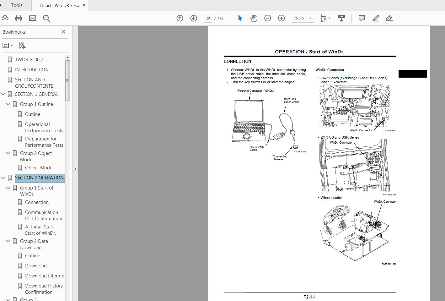The image size is (445, 301).
Task: Open the Fill & Sign tool
Action: pyautogui.click(x=389, y=18)
